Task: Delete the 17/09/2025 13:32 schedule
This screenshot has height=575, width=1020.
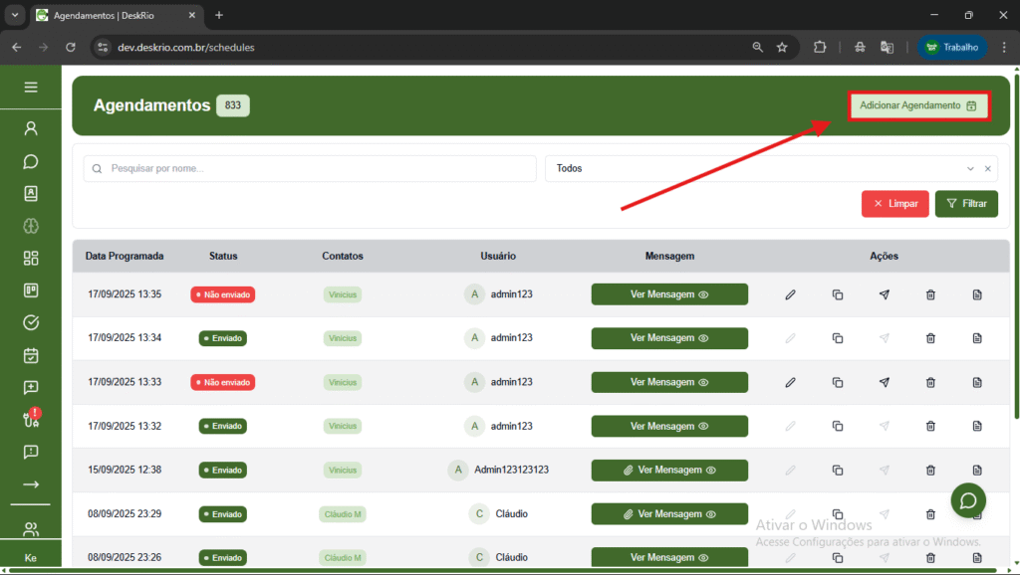Action: [930, 426]
